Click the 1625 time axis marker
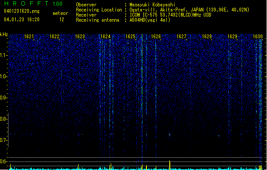This screenshot has height=170, width=267. (x=130, y=37)
